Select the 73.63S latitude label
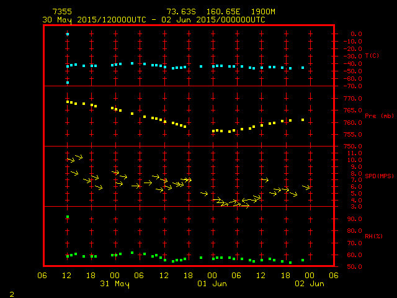 pyautogui.click(x=180, y=12)
